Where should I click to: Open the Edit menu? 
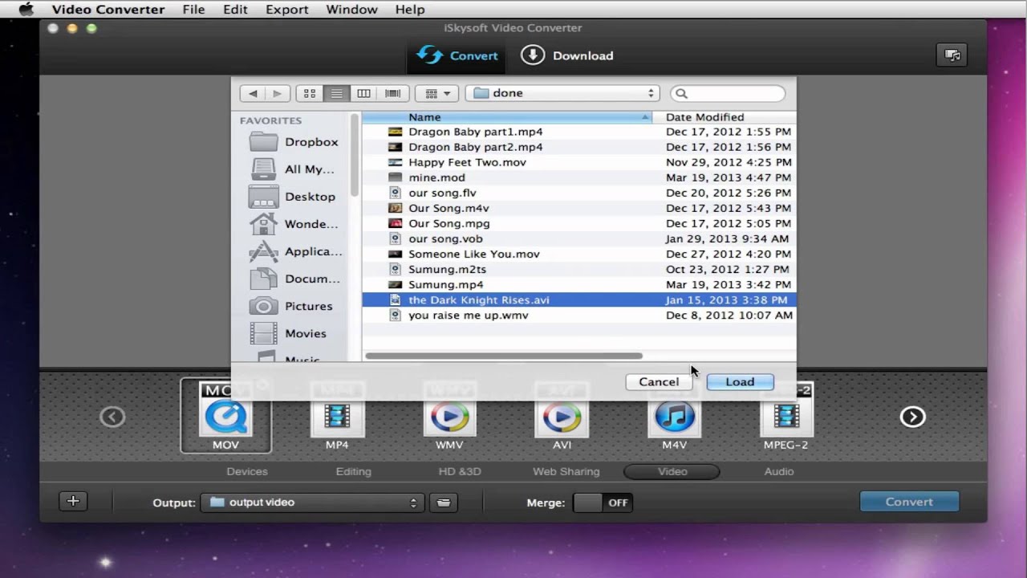[235, 10]
